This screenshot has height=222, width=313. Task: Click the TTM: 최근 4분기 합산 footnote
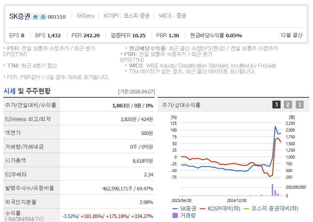coord(30,66)
